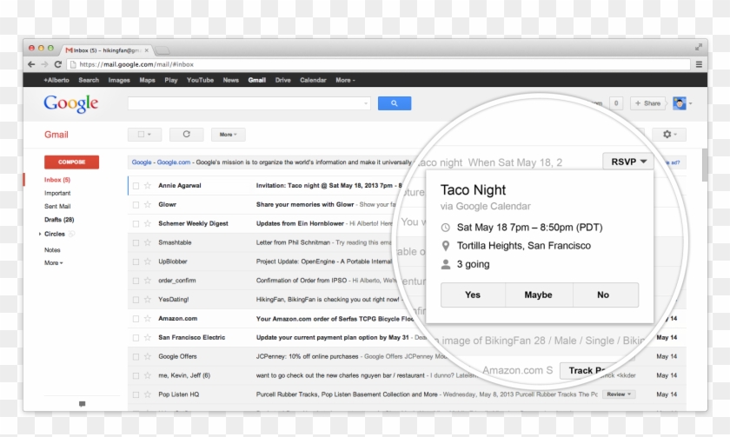Star the San Francisco Electric email

click(x=148, y=337)
